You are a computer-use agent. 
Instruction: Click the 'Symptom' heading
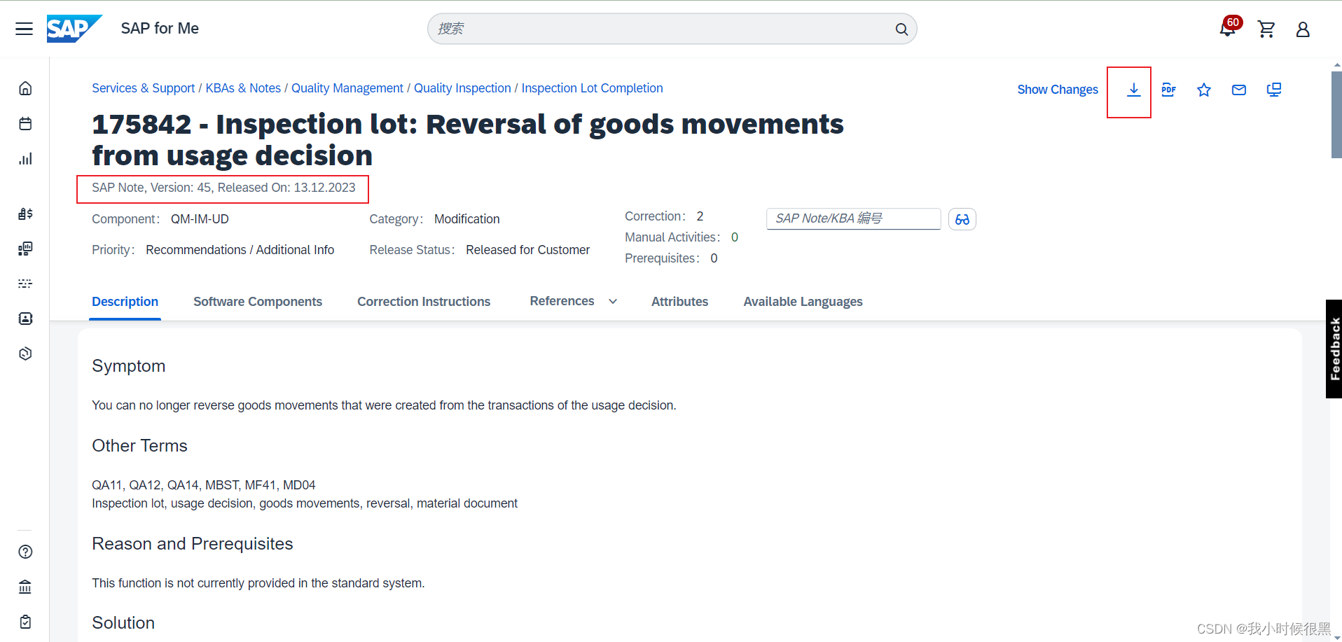click(129, 366)
